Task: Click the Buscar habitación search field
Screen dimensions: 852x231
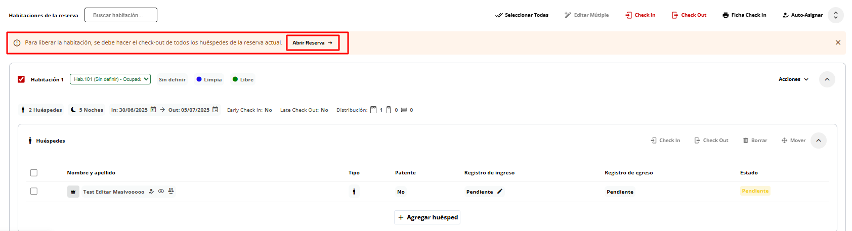Action: click(121, 15)
